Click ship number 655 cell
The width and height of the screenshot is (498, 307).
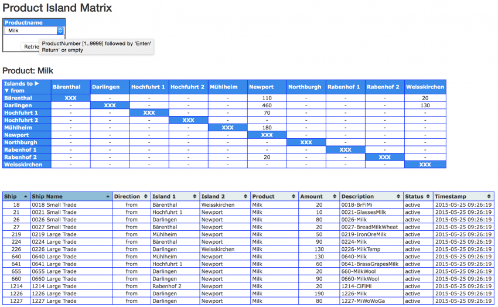(16, 271)
